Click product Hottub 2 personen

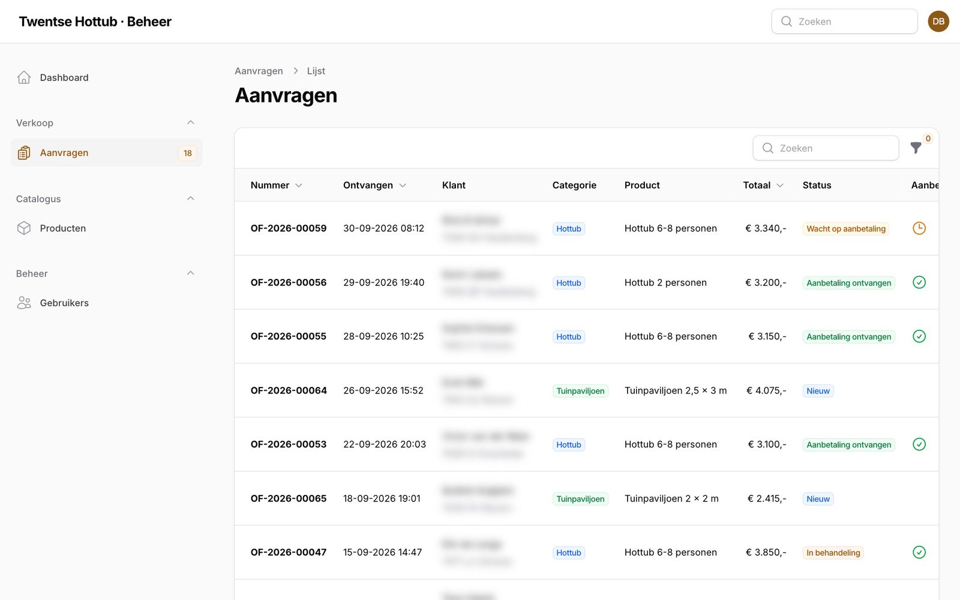(665, 283)
